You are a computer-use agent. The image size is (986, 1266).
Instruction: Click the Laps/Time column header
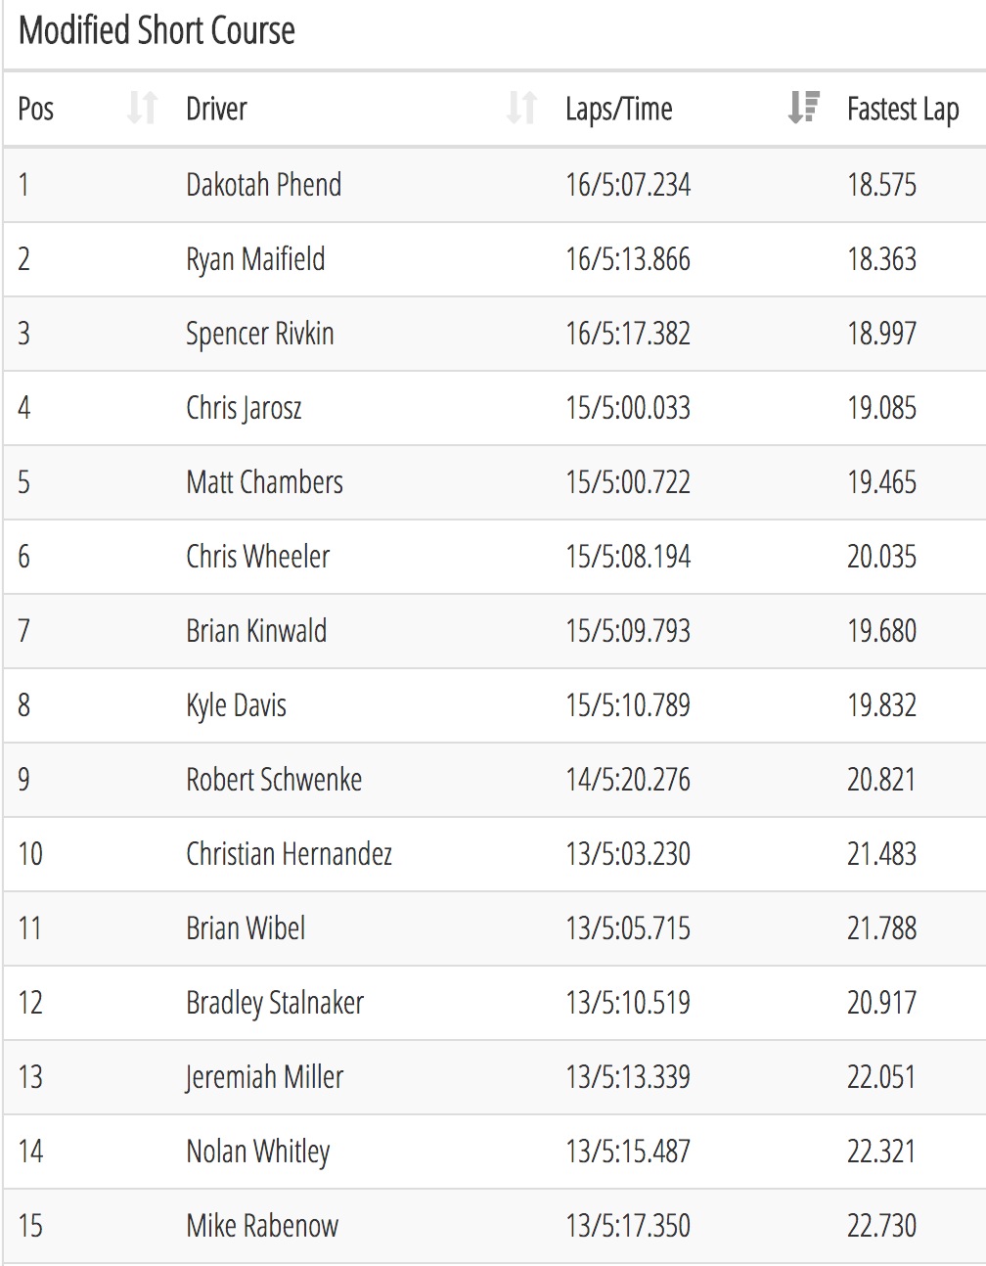(619, 109)
